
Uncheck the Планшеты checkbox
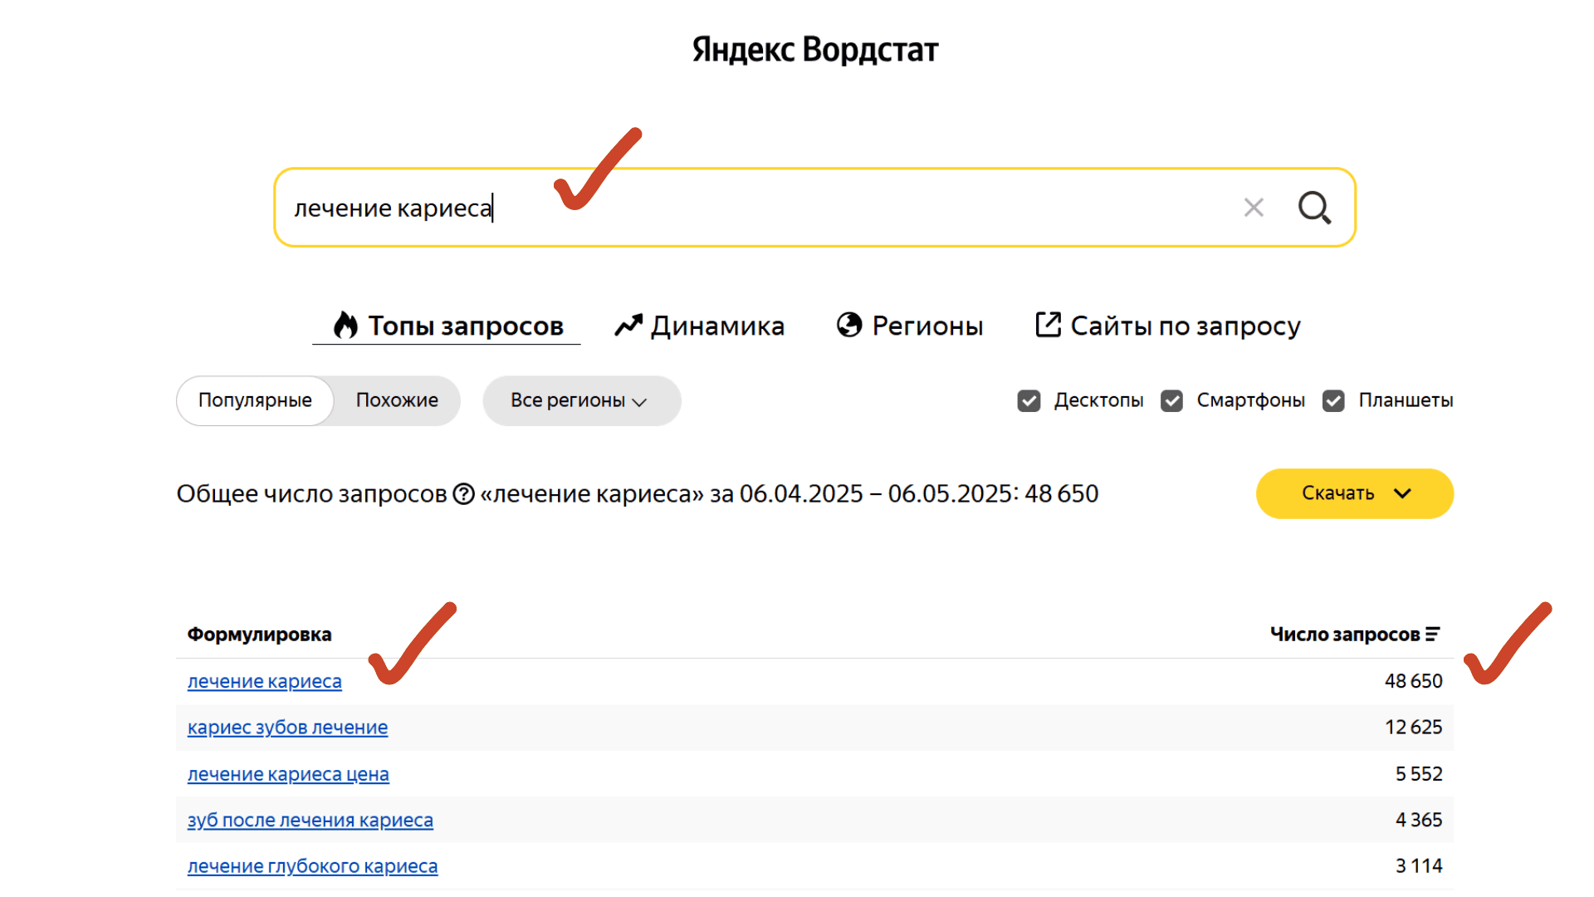click(x=1333, y=401)
